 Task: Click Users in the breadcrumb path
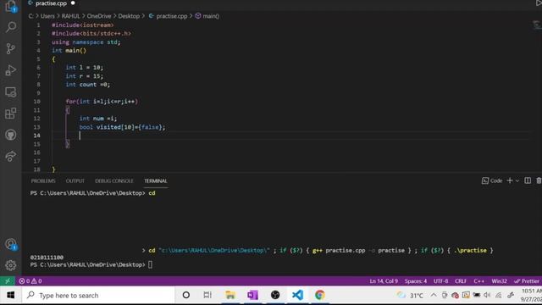(x=47, y=16)
